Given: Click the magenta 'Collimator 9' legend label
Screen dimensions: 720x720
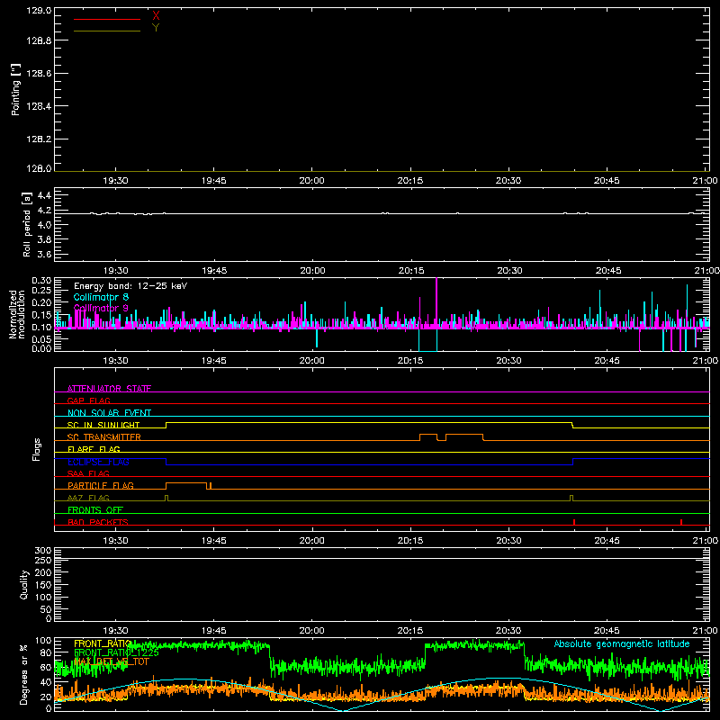Looking at the screenshot, I should (x=101, y=308).
